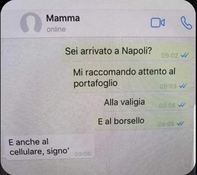Open contact info via Mamma name
This screenshot has width=197, height=175.
(63, 18)
